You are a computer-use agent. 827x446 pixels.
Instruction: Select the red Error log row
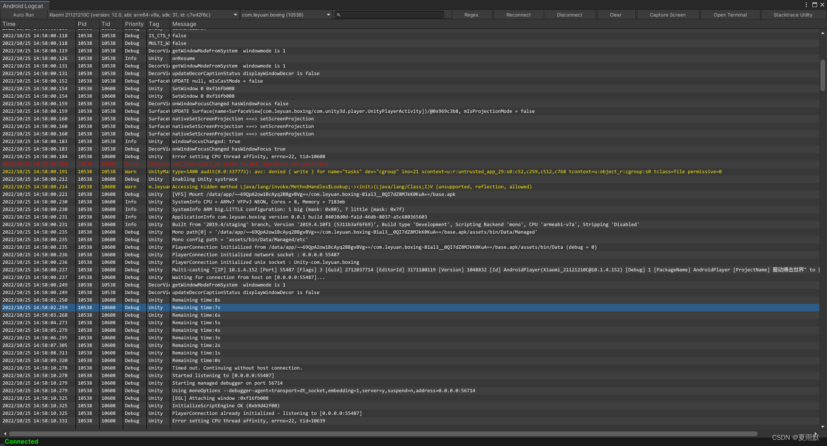[410, 164]
